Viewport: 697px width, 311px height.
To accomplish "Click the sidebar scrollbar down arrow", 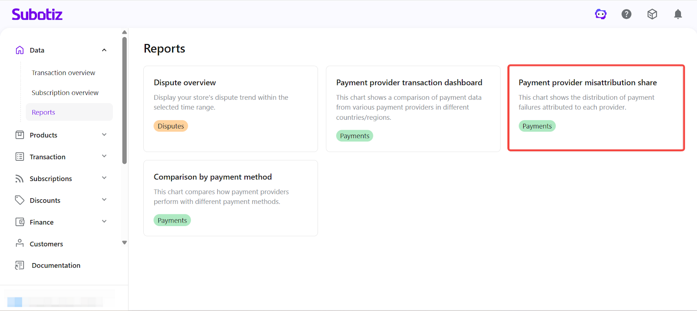I will tap(125, 243).
